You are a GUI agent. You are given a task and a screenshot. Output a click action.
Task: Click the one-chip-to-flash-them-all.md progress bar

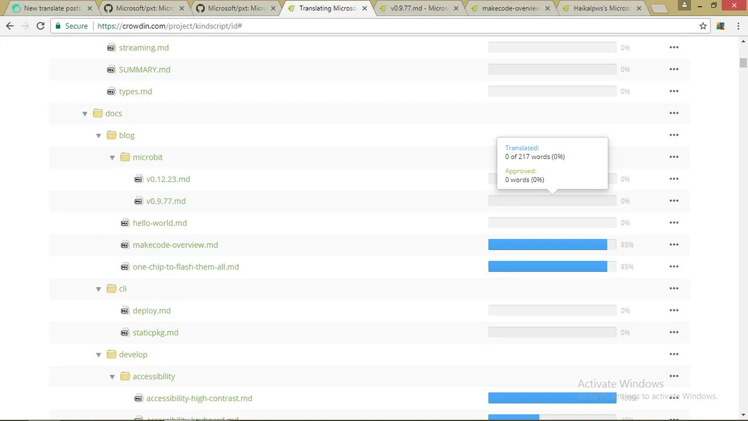[x=552, y=267]
